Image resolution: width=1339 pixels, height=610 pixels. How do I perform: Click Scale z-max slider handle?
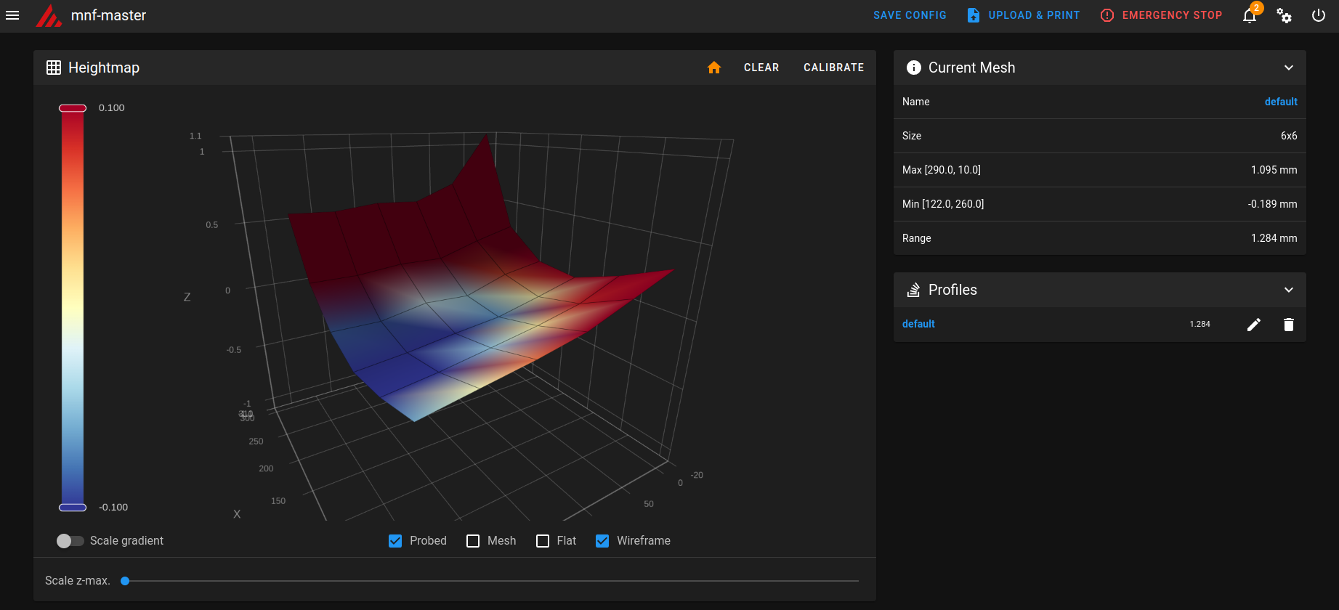125,581
